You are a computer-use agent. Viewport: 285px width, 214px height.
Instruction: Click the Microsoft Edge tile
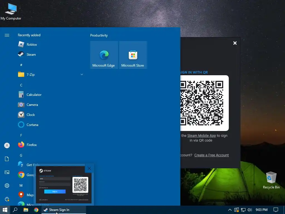[104, 55]
